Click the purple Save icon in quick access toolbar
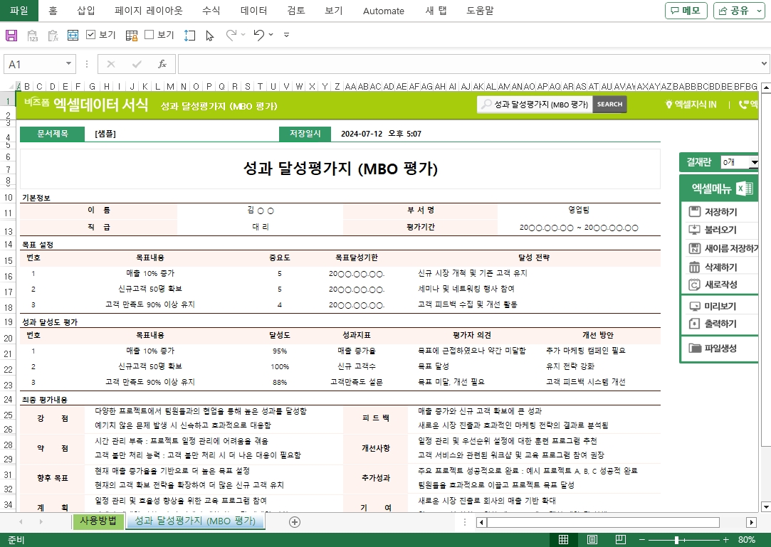 11,35
